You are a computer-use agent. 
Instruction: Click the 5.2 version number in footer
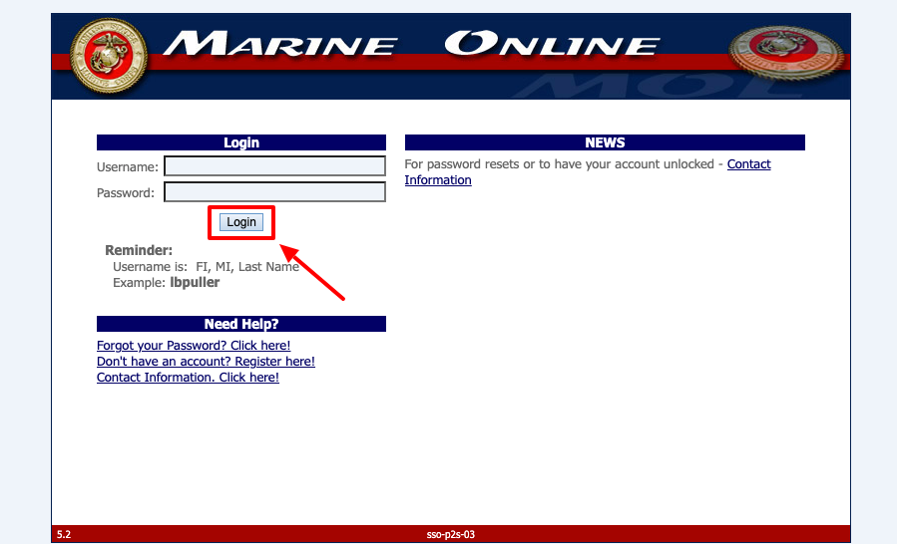64,535
